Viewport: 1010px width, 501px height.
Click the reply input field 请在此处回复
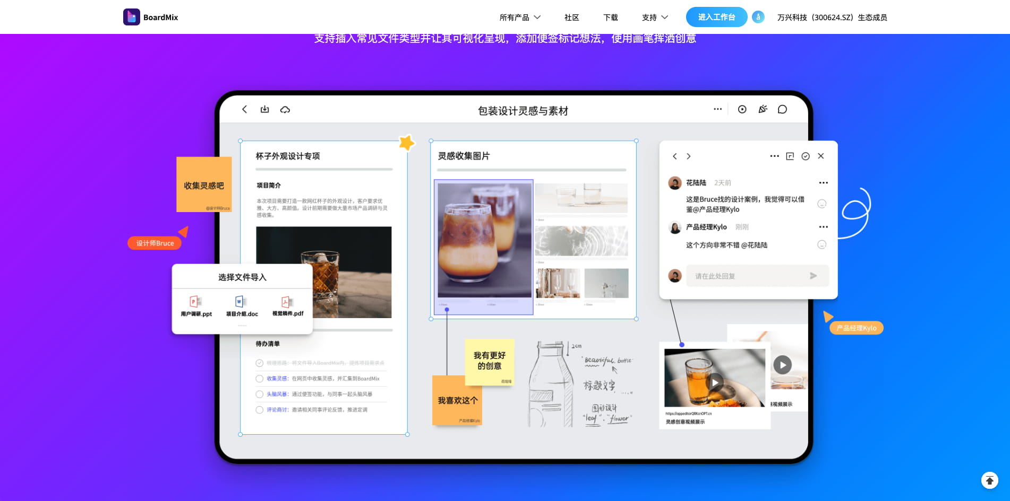pos(743,276)
